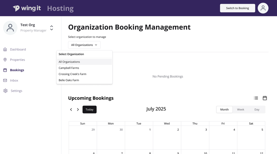Click calendar cell for July 2

point(167,138)
